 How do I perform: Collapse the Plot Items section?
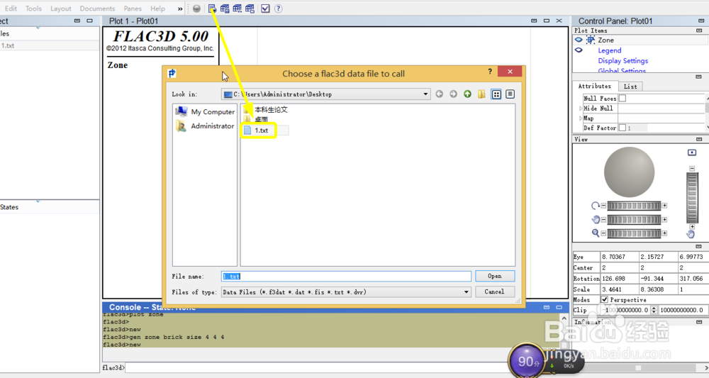pyautogui.click(x=699, y=30)
